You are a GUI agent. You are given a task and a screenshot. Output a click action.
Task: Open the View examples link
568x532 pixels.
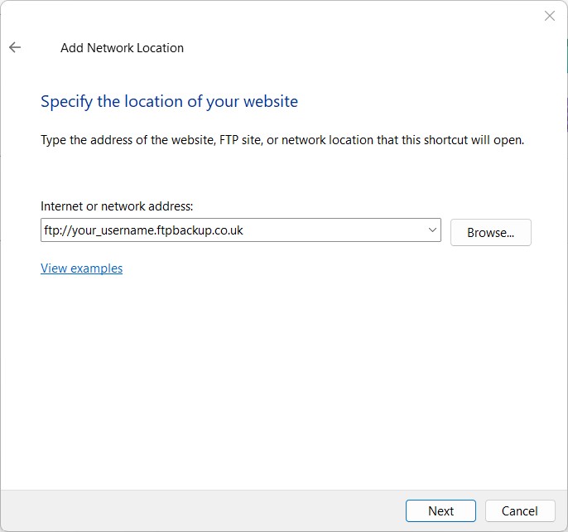point(81,268)
